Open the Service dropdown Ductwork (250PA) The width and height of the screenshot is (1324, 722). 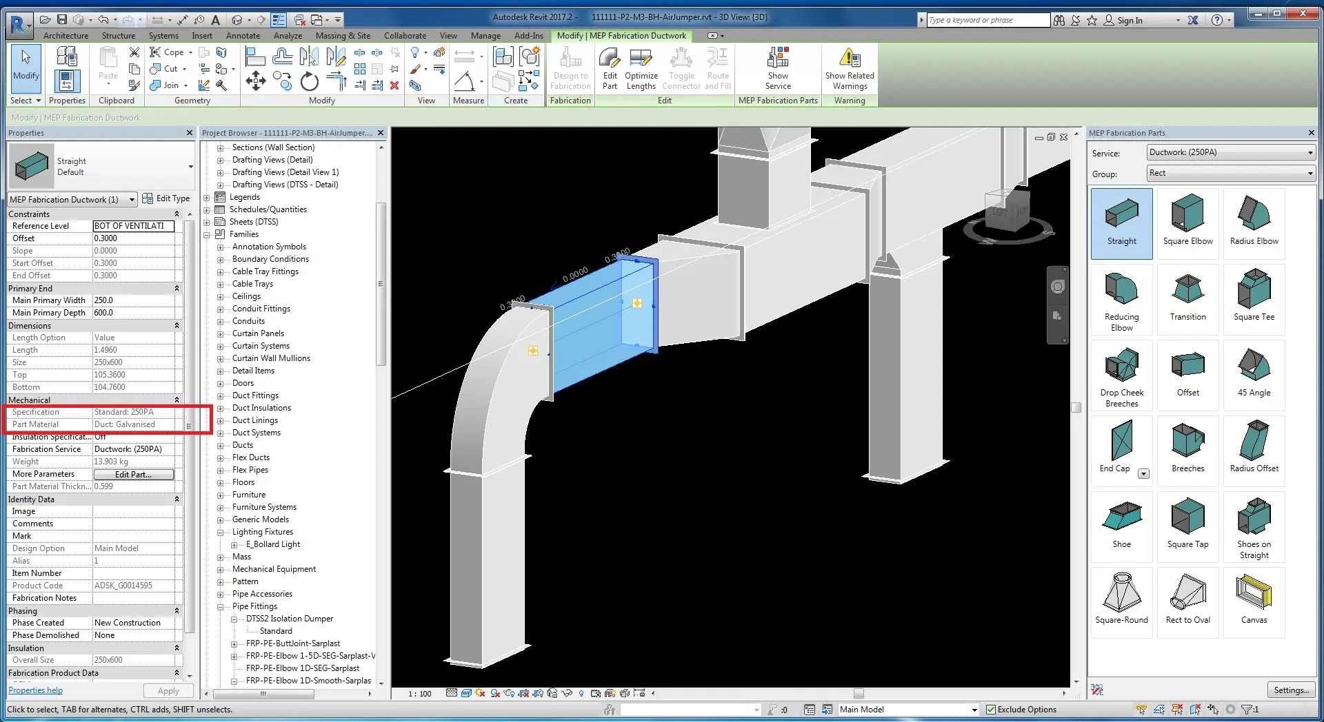1231,152
